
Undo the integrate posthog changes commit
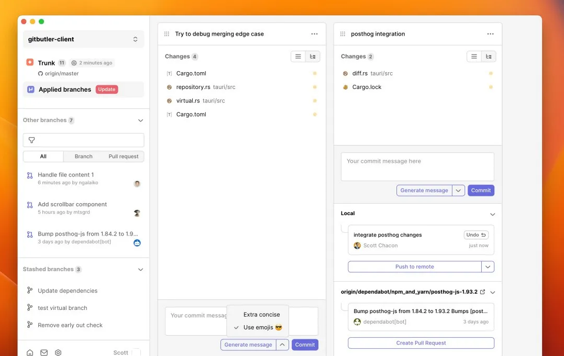tap(476, 235)
